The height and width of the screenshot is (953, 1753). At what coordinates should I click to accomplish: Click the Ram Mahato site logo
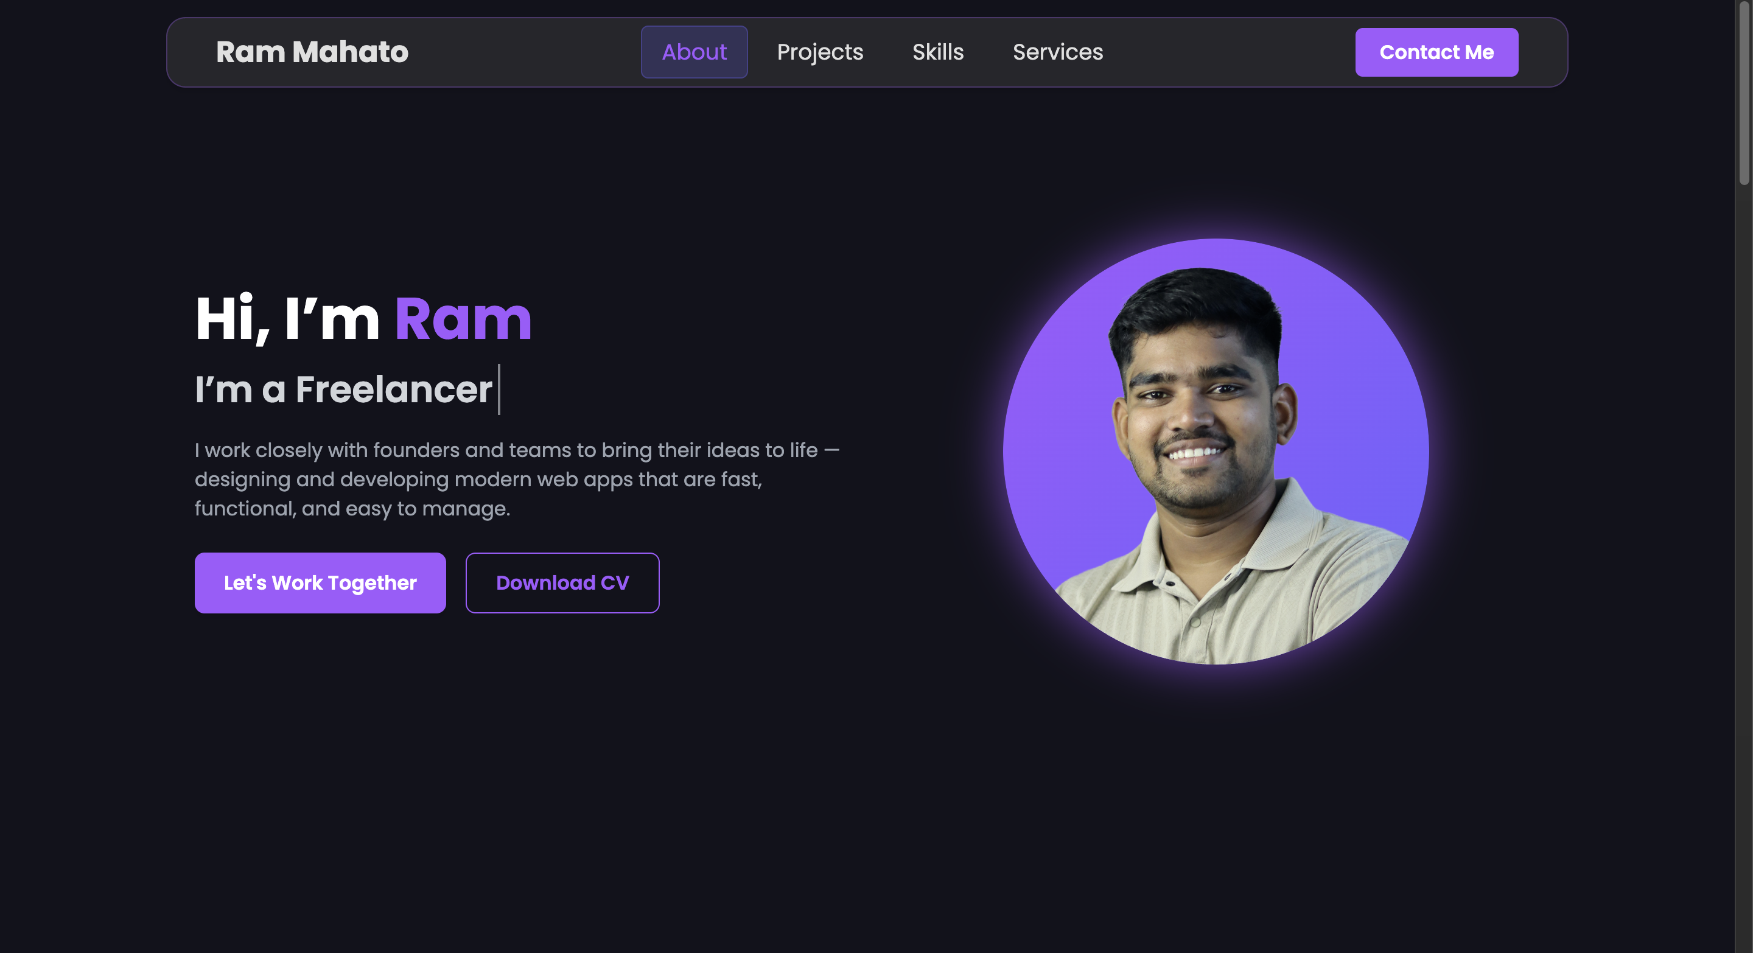(x=312, y=52)
